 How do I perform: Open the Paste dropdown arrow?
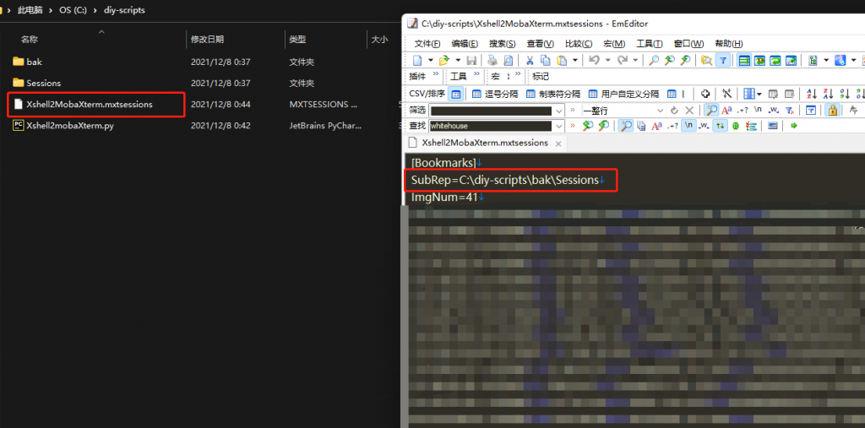575,60
